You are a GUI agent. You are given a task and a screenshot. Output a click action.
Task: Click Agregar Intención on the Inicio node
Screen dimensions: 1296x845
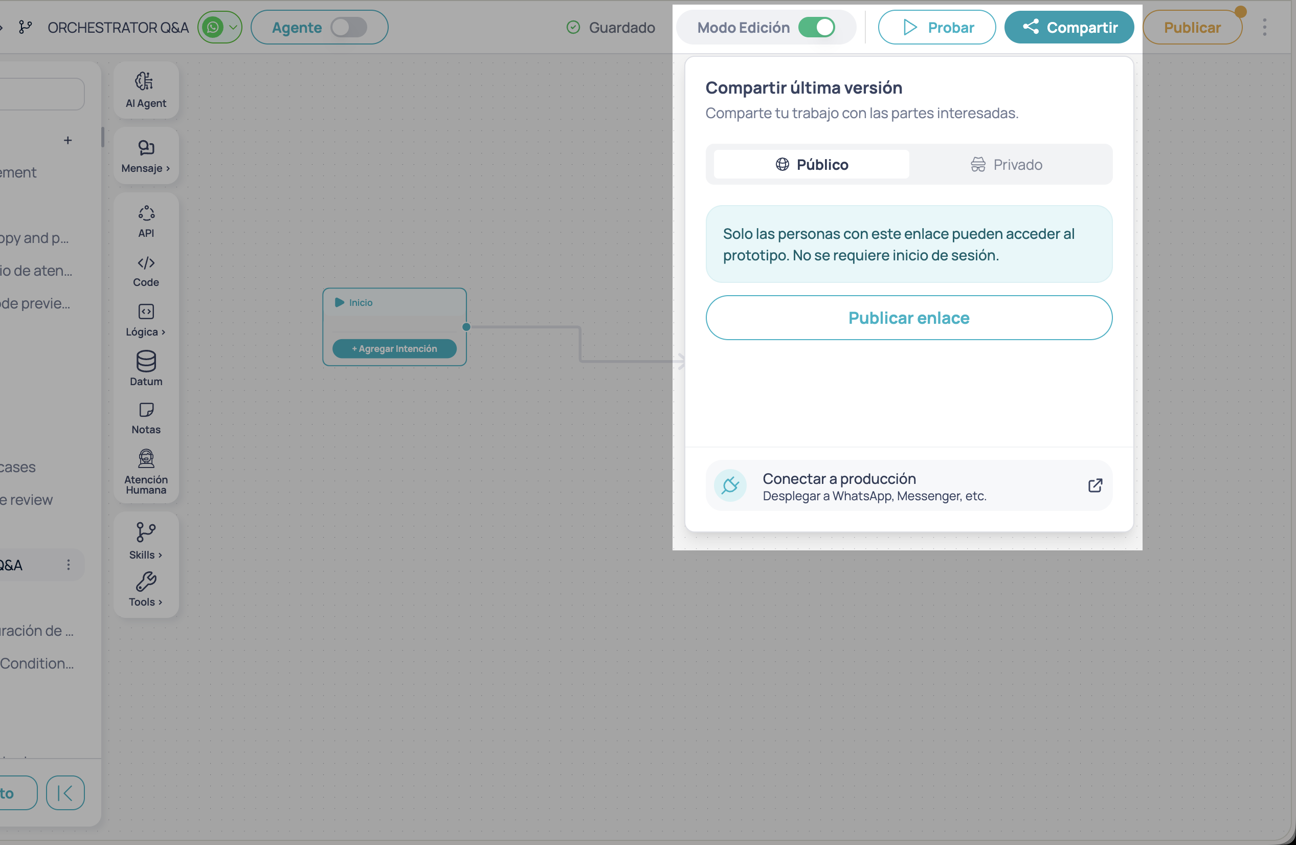(394, 348)
